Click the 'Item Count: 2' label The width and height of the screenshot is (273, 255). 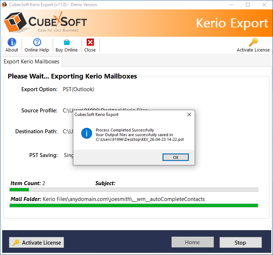(28, 183)
